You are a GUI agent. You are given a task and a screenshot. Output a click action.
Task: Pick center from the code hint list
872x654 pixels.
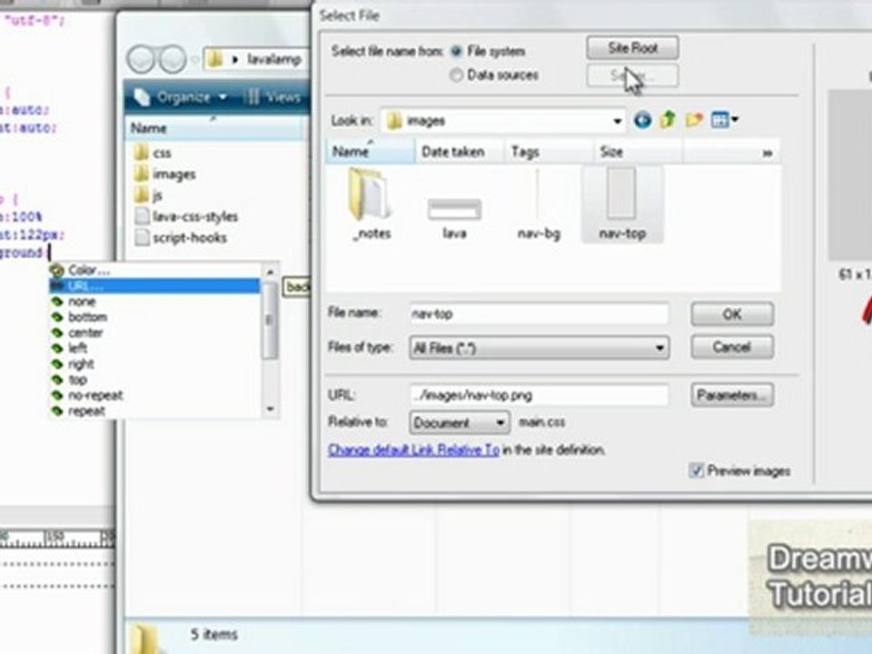(x=154, y=332)
